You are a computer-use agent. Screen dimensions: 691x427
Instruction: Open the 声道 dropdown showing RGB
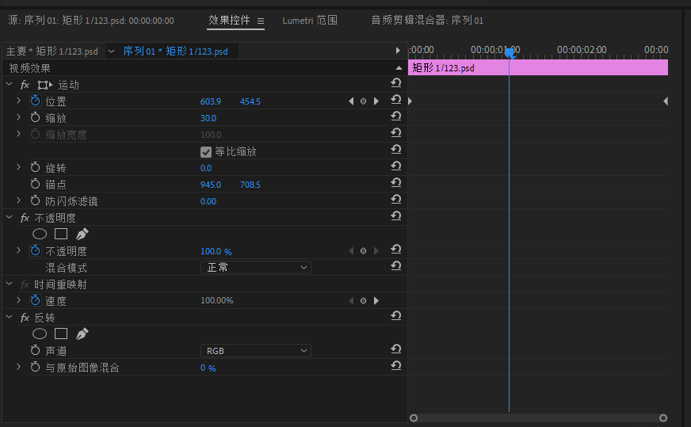click(256, 351)
